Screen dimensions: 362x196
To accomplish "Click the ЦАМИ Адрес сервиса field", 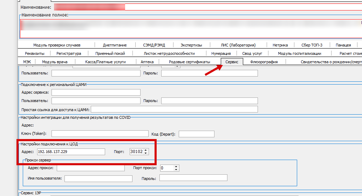I will [96, 92].
